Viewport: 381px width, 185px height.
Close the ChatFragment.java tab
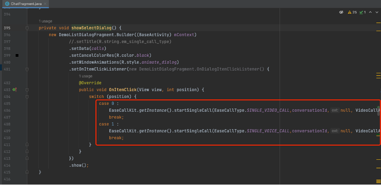[x=45, y=4]
